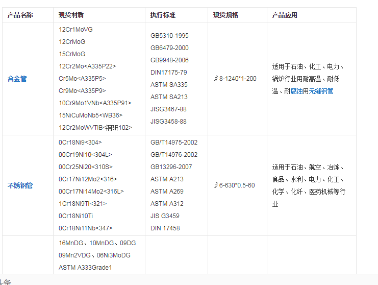Select the 产品应用 column header
The image size is (378, 285).
click(285, 15)
